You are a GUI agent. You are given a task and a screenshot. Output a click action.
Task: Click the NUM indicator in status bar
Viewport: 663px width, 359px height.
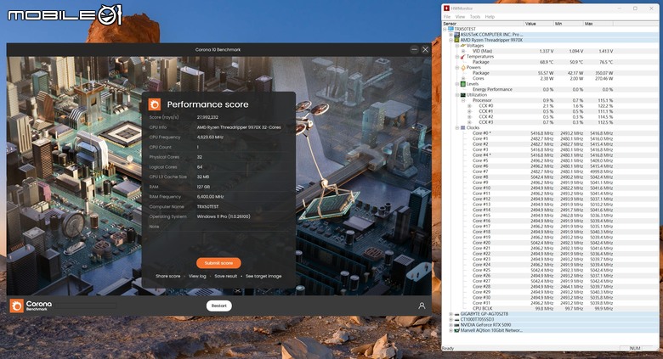635,348
